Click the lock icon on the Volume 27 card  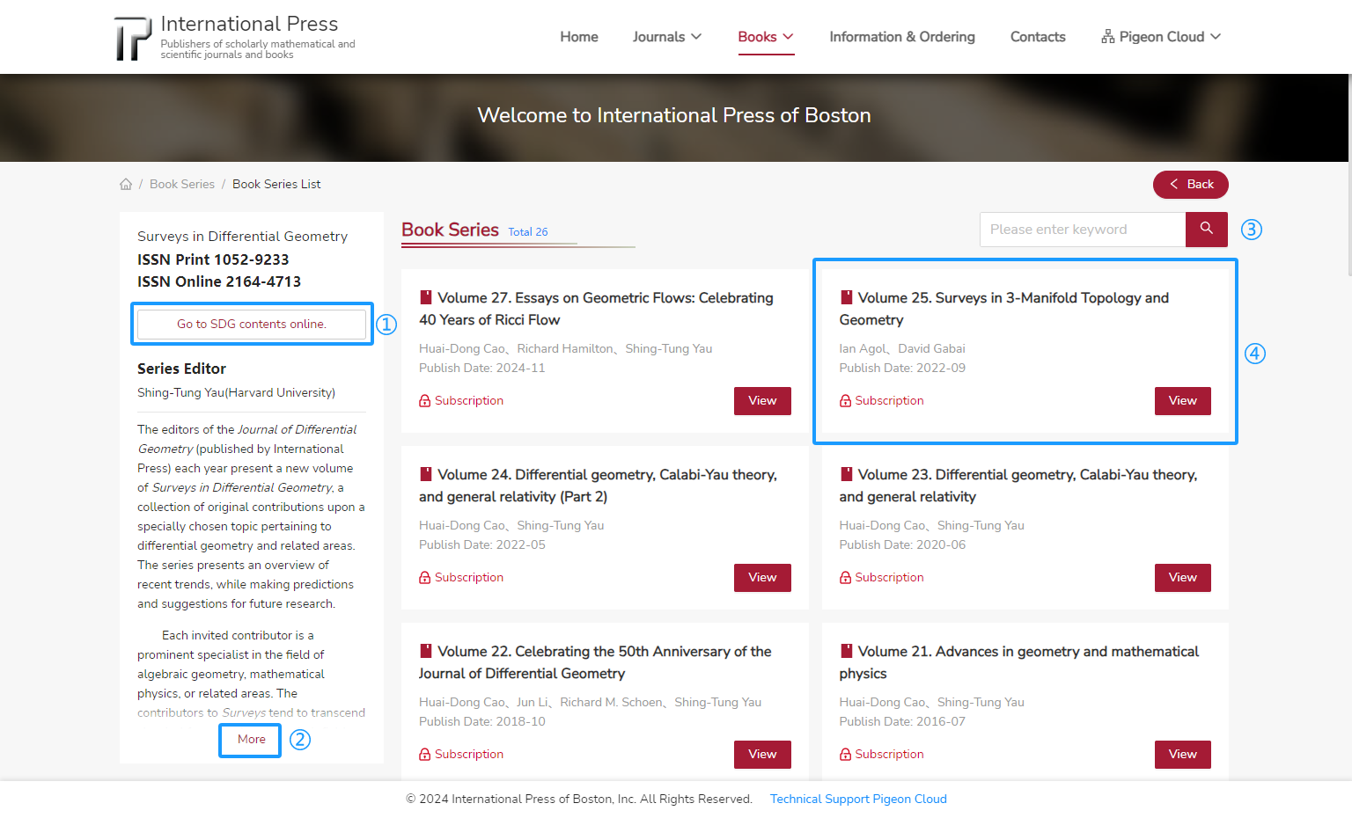coord(425,401)
